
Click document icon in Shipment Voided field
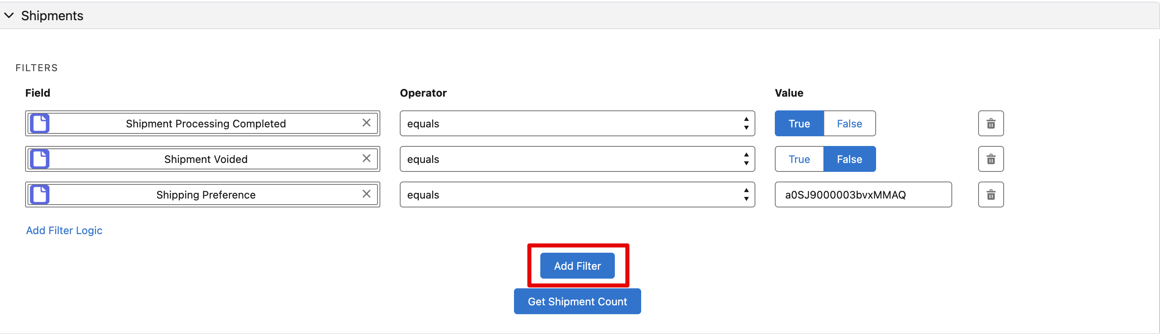[40, 159]
